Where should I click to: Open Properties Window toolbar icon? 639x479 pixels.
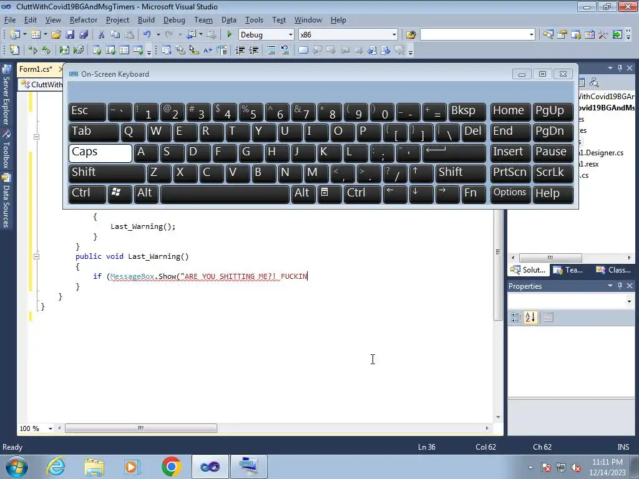click(562, 35)
